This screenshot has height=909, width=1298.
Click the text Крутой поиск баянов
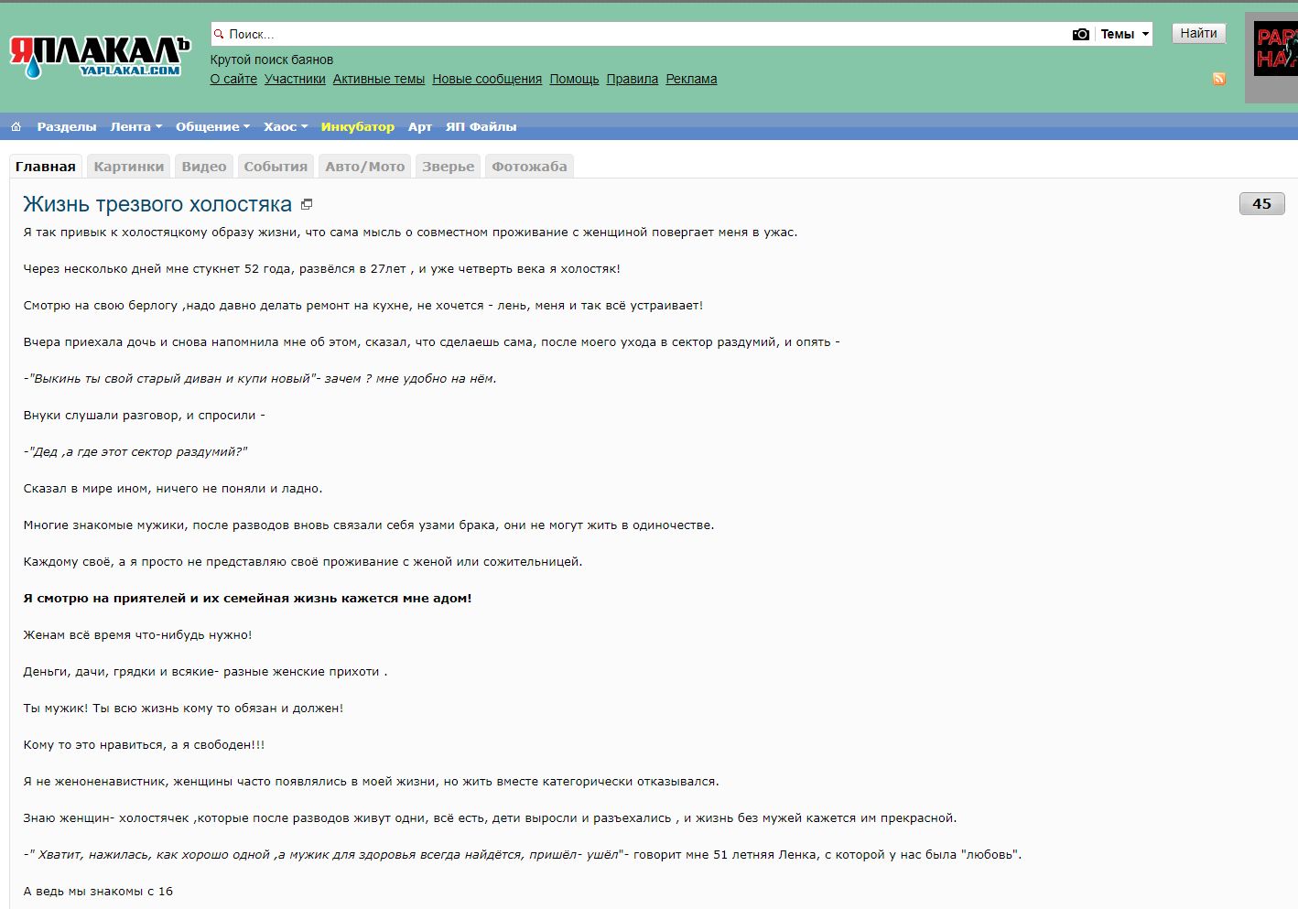272,60
